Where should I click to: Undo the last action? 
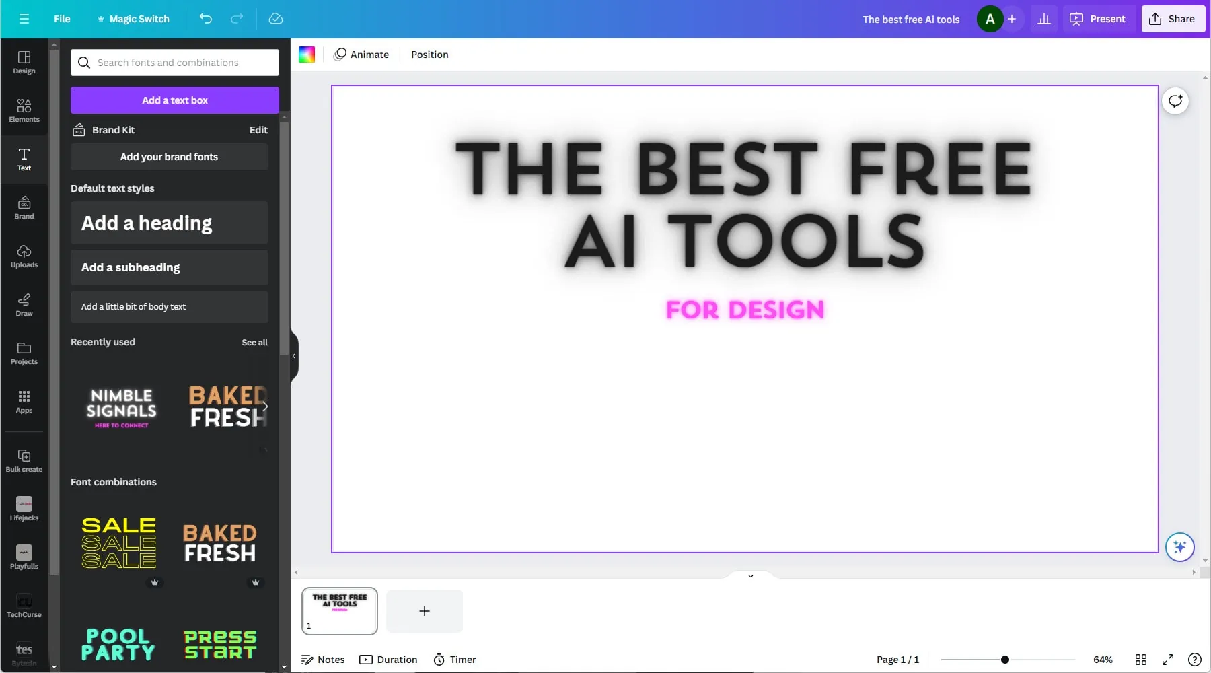[x=206, y=19]
